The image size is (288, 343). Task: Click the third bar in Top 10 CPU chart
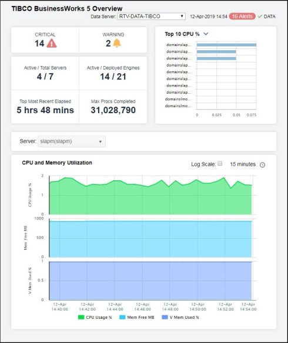point(216,58)
